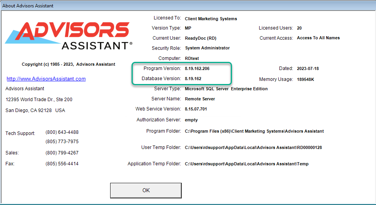Click the Current Access value Access To All Names
The image size is (376, 205).
click(318, 38)
